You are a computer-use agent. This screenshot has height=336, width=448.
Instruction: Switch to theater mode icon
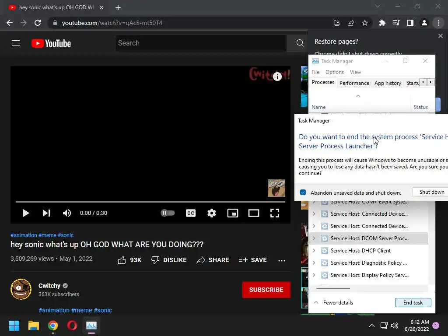[x=254, y=213]
